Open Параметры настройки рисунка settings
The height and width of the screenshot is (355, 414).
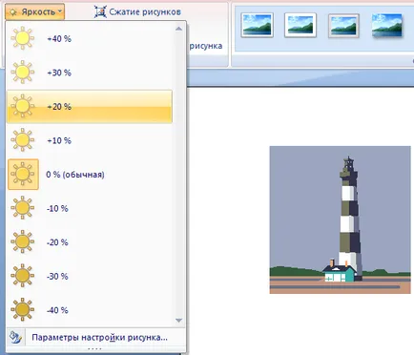point(95,337)
